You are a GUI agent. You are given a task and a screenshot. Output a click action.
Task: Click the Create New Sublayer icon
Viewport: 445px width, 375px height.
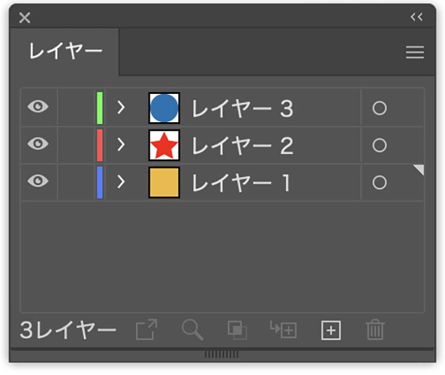pyautogui.click(x=284, y=330)
